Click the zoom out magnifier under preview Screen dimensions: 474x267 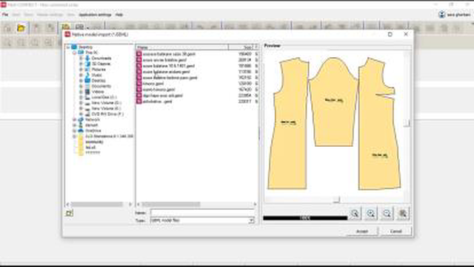click(x=387, y=213)
